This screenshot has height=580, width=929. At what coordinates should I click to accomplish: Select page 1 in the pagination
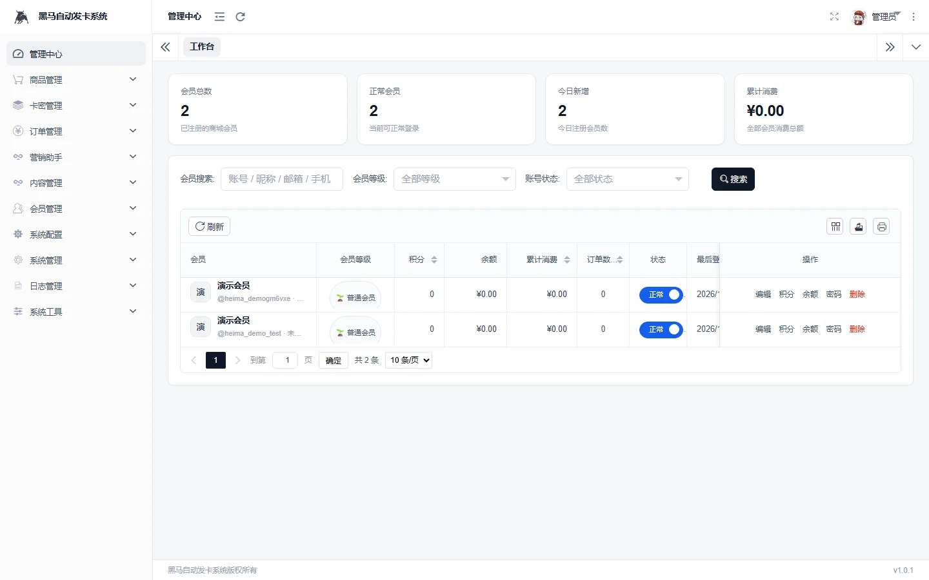215,360
